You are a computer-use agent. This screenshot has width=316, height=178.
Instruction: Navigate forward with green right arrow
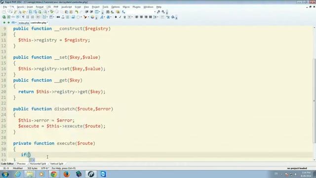(x=8, y=23)
